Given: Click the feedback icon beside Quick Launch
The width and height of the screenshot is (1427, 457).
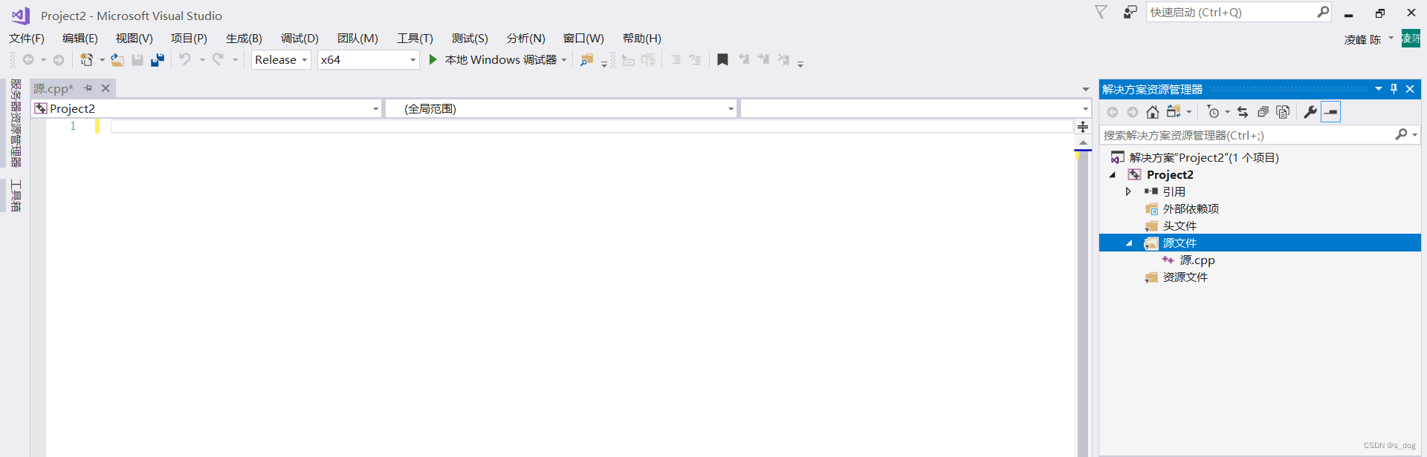Looking at the screenshot, I should click(1130, 13).
